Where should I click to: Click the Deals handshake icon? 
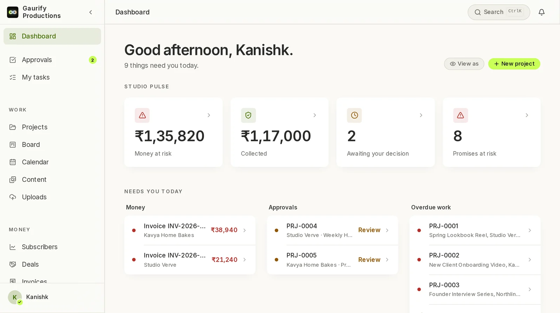coord(13,264)
